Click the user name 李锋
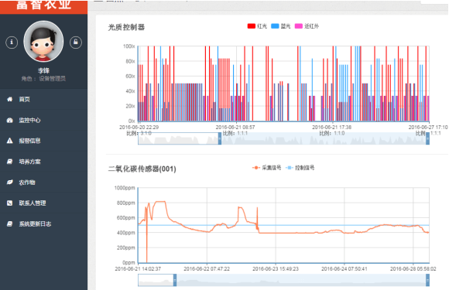The height and width of the screenshot is (290, 449). 43,70
